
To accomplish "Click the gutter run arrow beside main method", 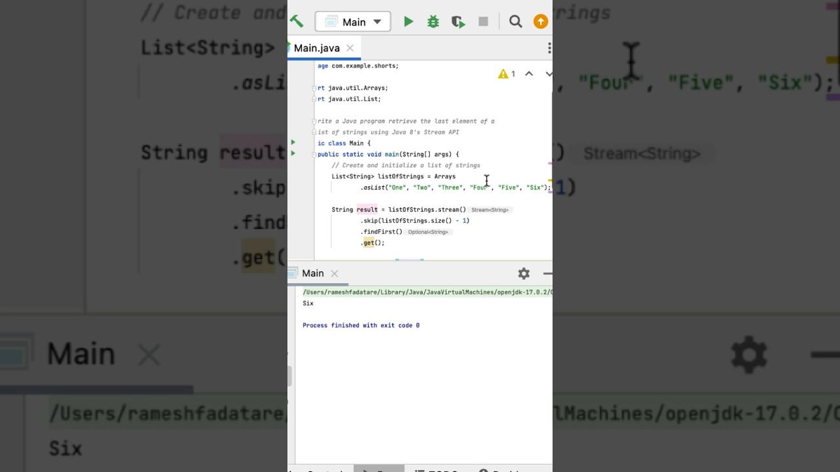I will click(x=293, y=153).
